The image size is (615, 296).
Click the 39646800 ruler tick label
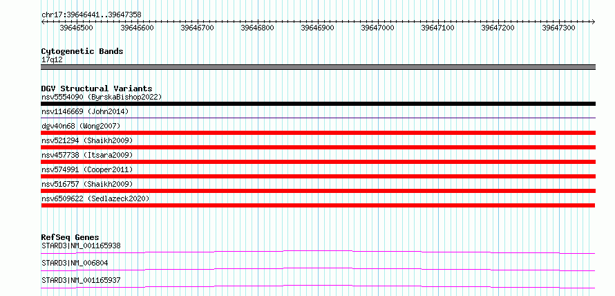click(x=257, y=28)
